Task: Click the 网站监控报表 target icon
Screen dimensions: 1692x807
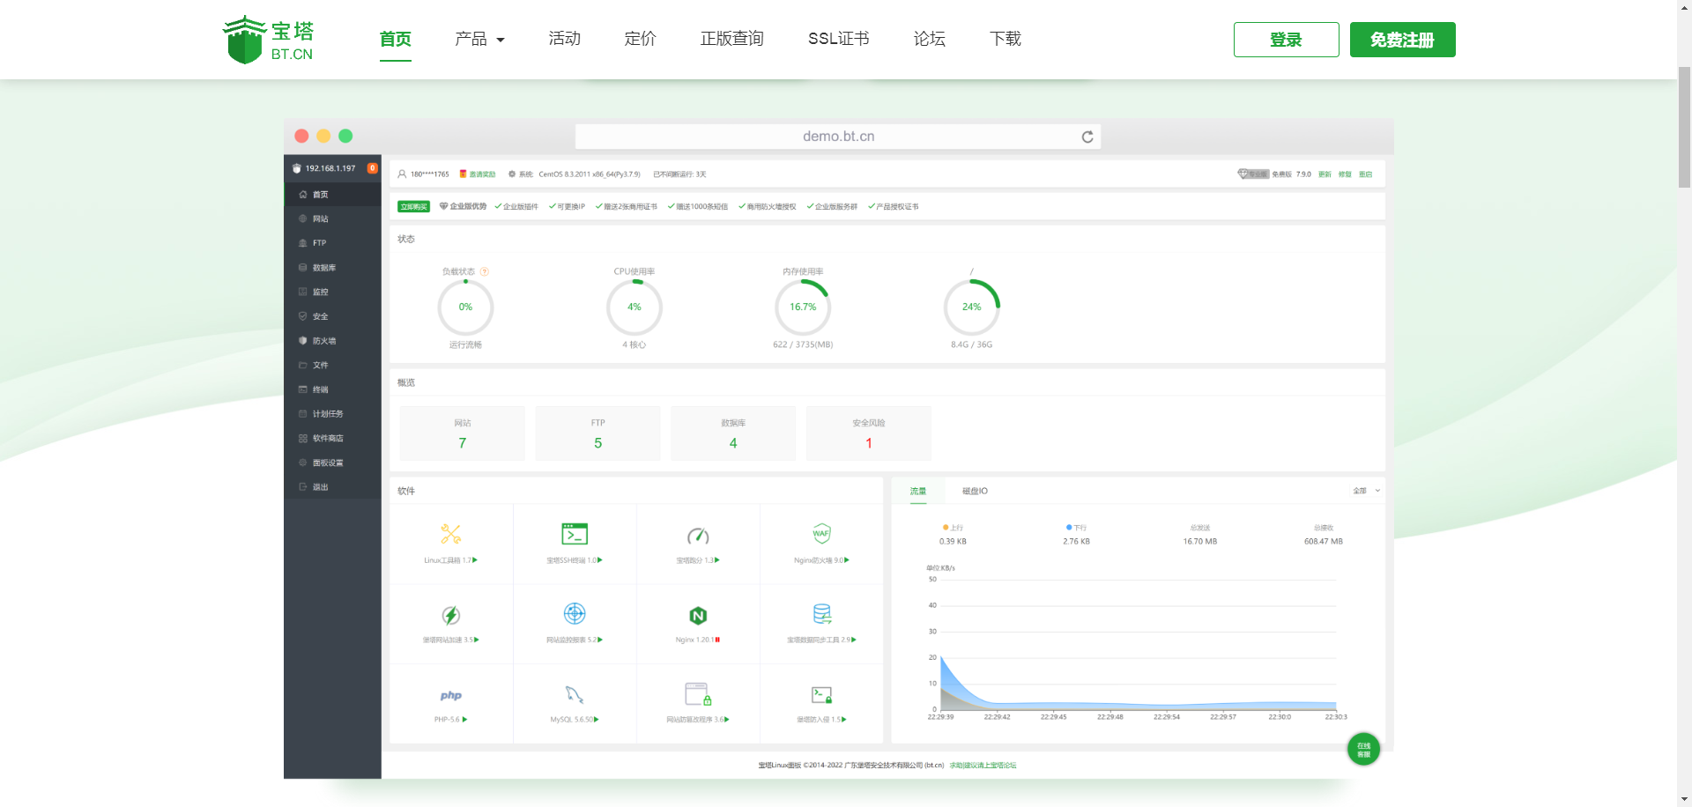Action: [x=575, y=613]
